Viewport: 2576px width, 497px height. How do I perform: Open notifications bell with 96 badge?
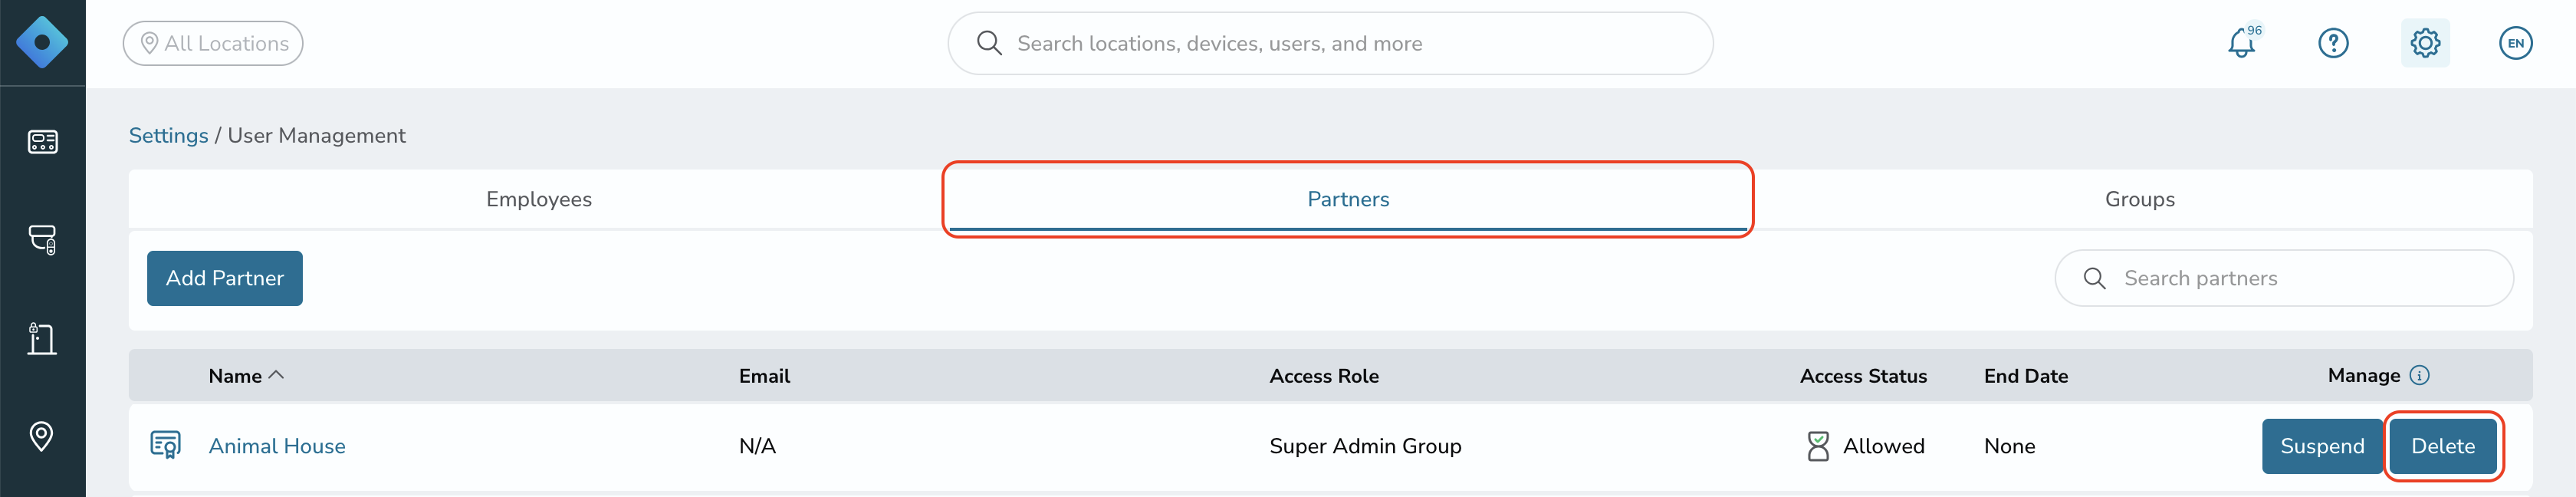tap(2243, 43)
